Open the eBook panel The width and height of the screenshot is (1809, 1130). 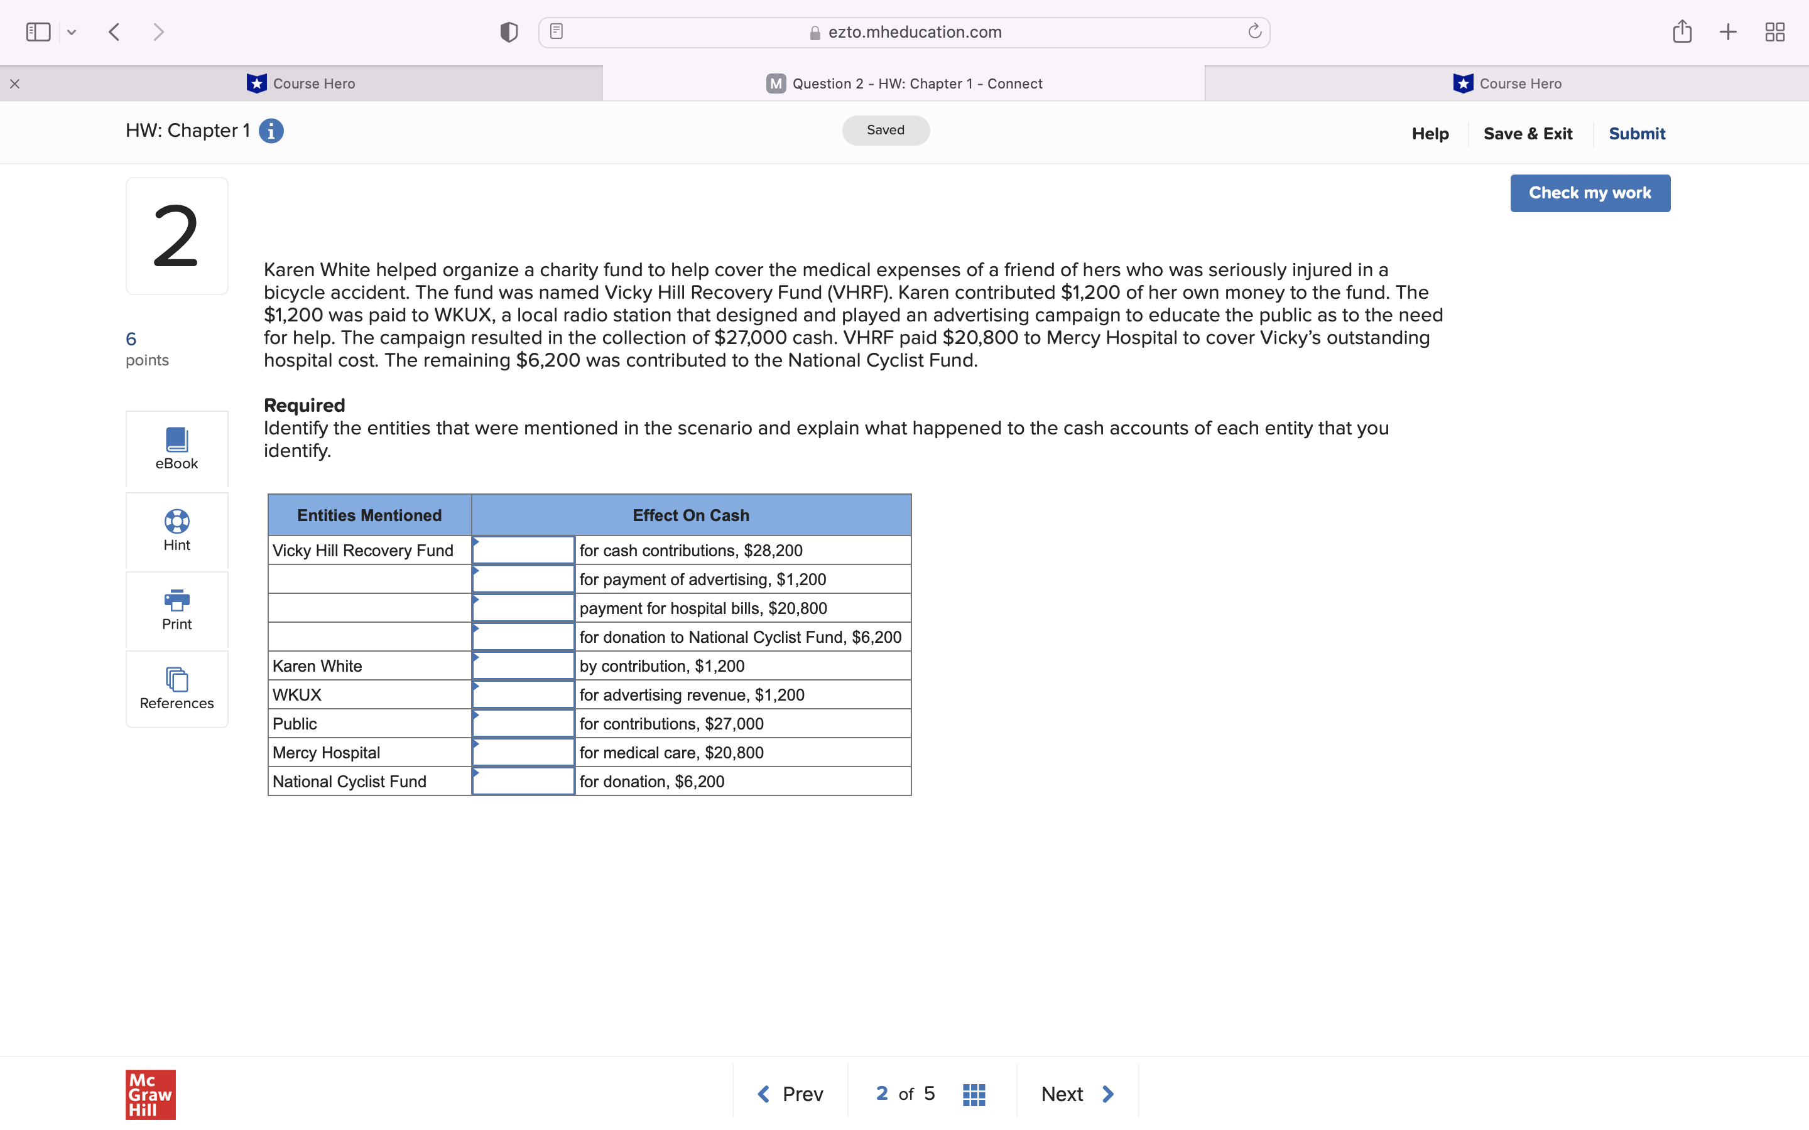pyautogui.click(x=177, y=448)
